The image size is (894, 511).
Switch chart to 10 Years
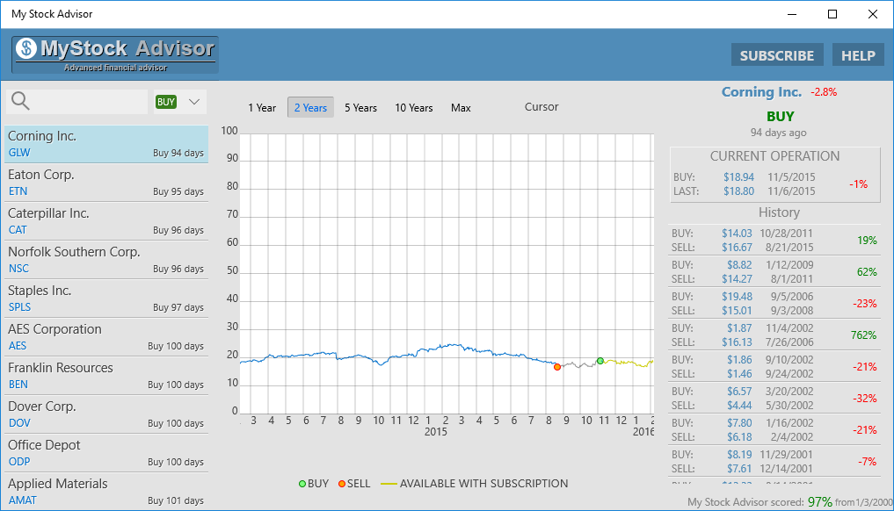(x=414, y=108)
